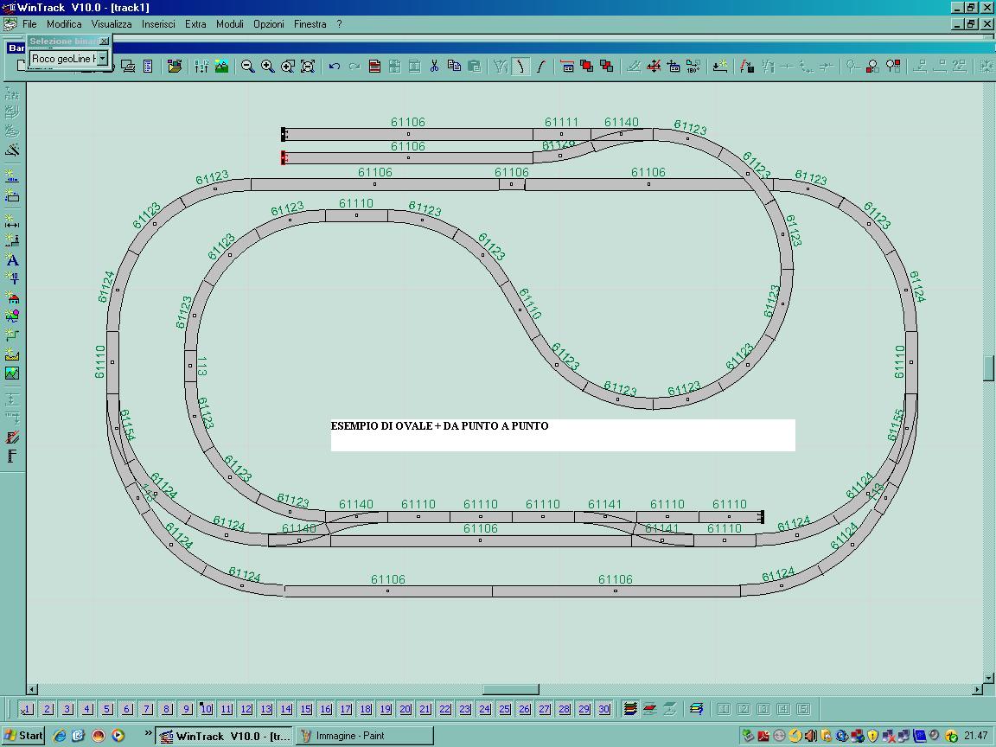
Task: Click the zoom out magnifier icon
Action: [x=248, y=66]
